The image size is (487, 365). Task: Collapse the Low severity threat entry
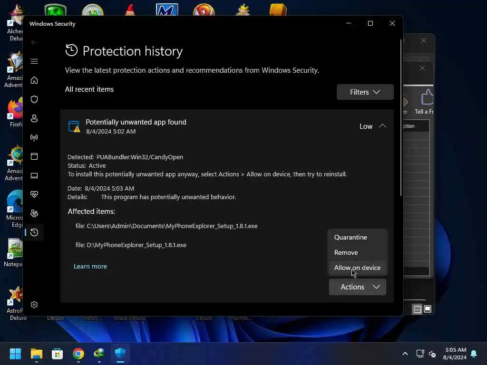tap(382, 126)
